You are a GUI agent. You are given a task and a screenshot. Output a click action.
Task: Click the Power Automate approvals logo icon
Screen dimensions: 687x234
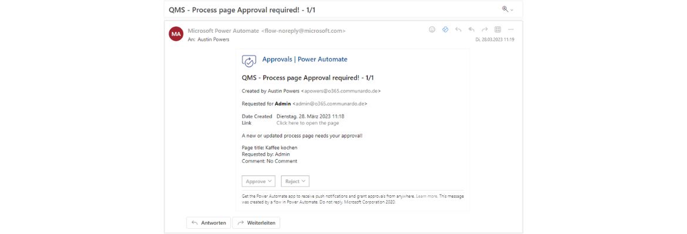point(249,60)
